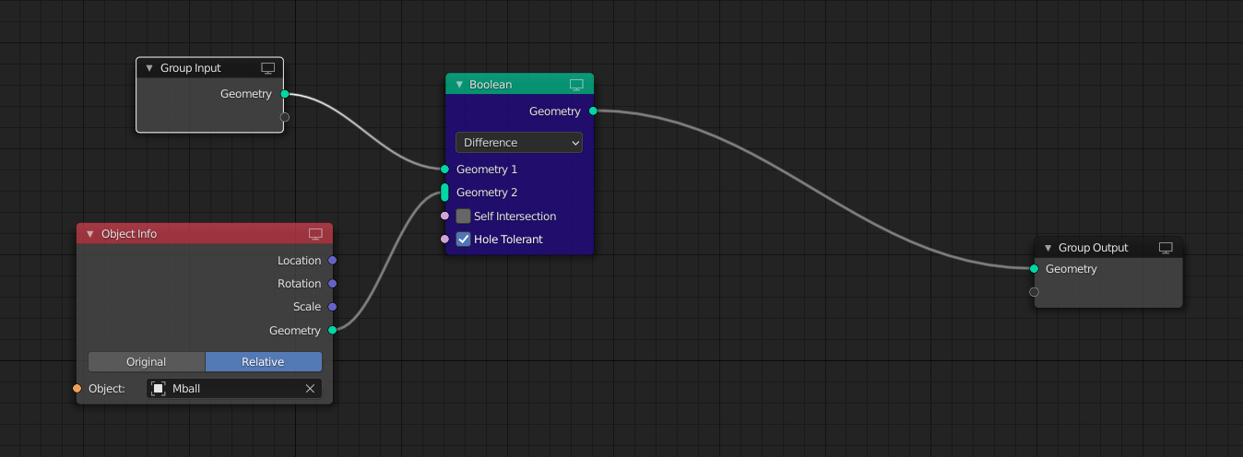1243x457 pixels.
Task: Collapse the Group Input node
Action: coord(149,68)
